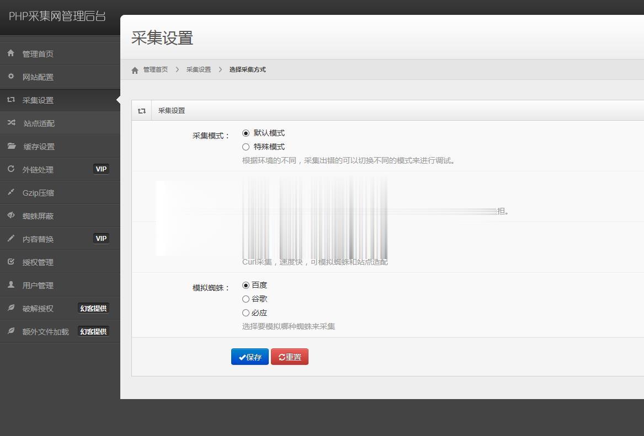This screenshot has height=436, width=644.
Task: Click the 幻客提供 badge next to 破解授权
Action: pyautogui.click(x=93, y=308)
